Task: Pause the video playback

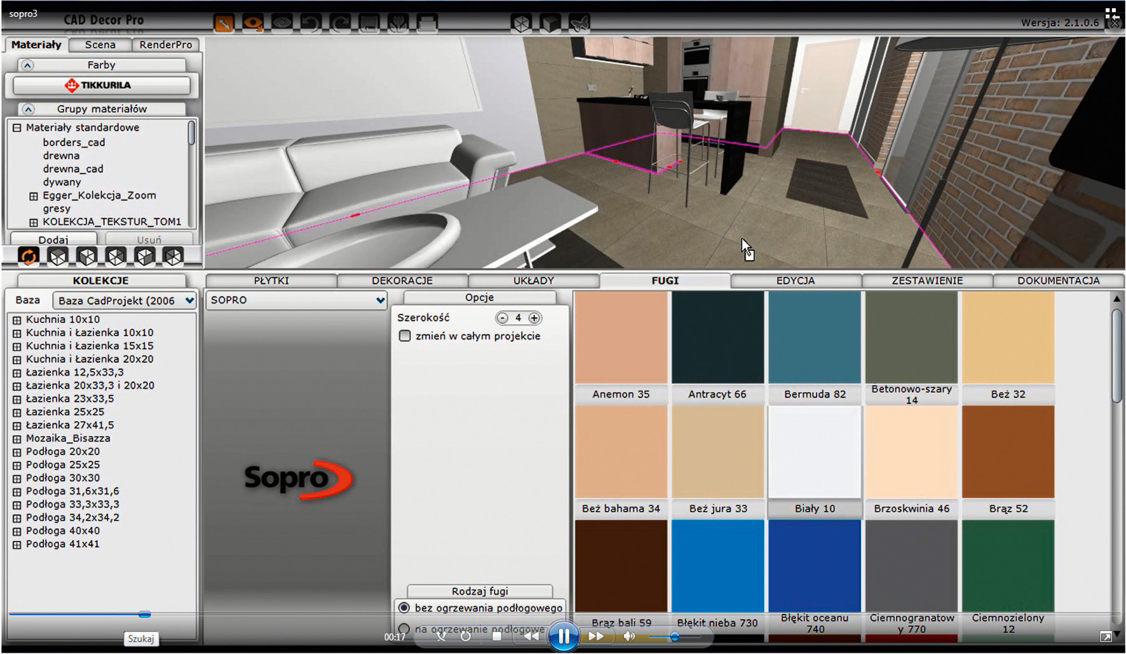Action: point(564,636)
